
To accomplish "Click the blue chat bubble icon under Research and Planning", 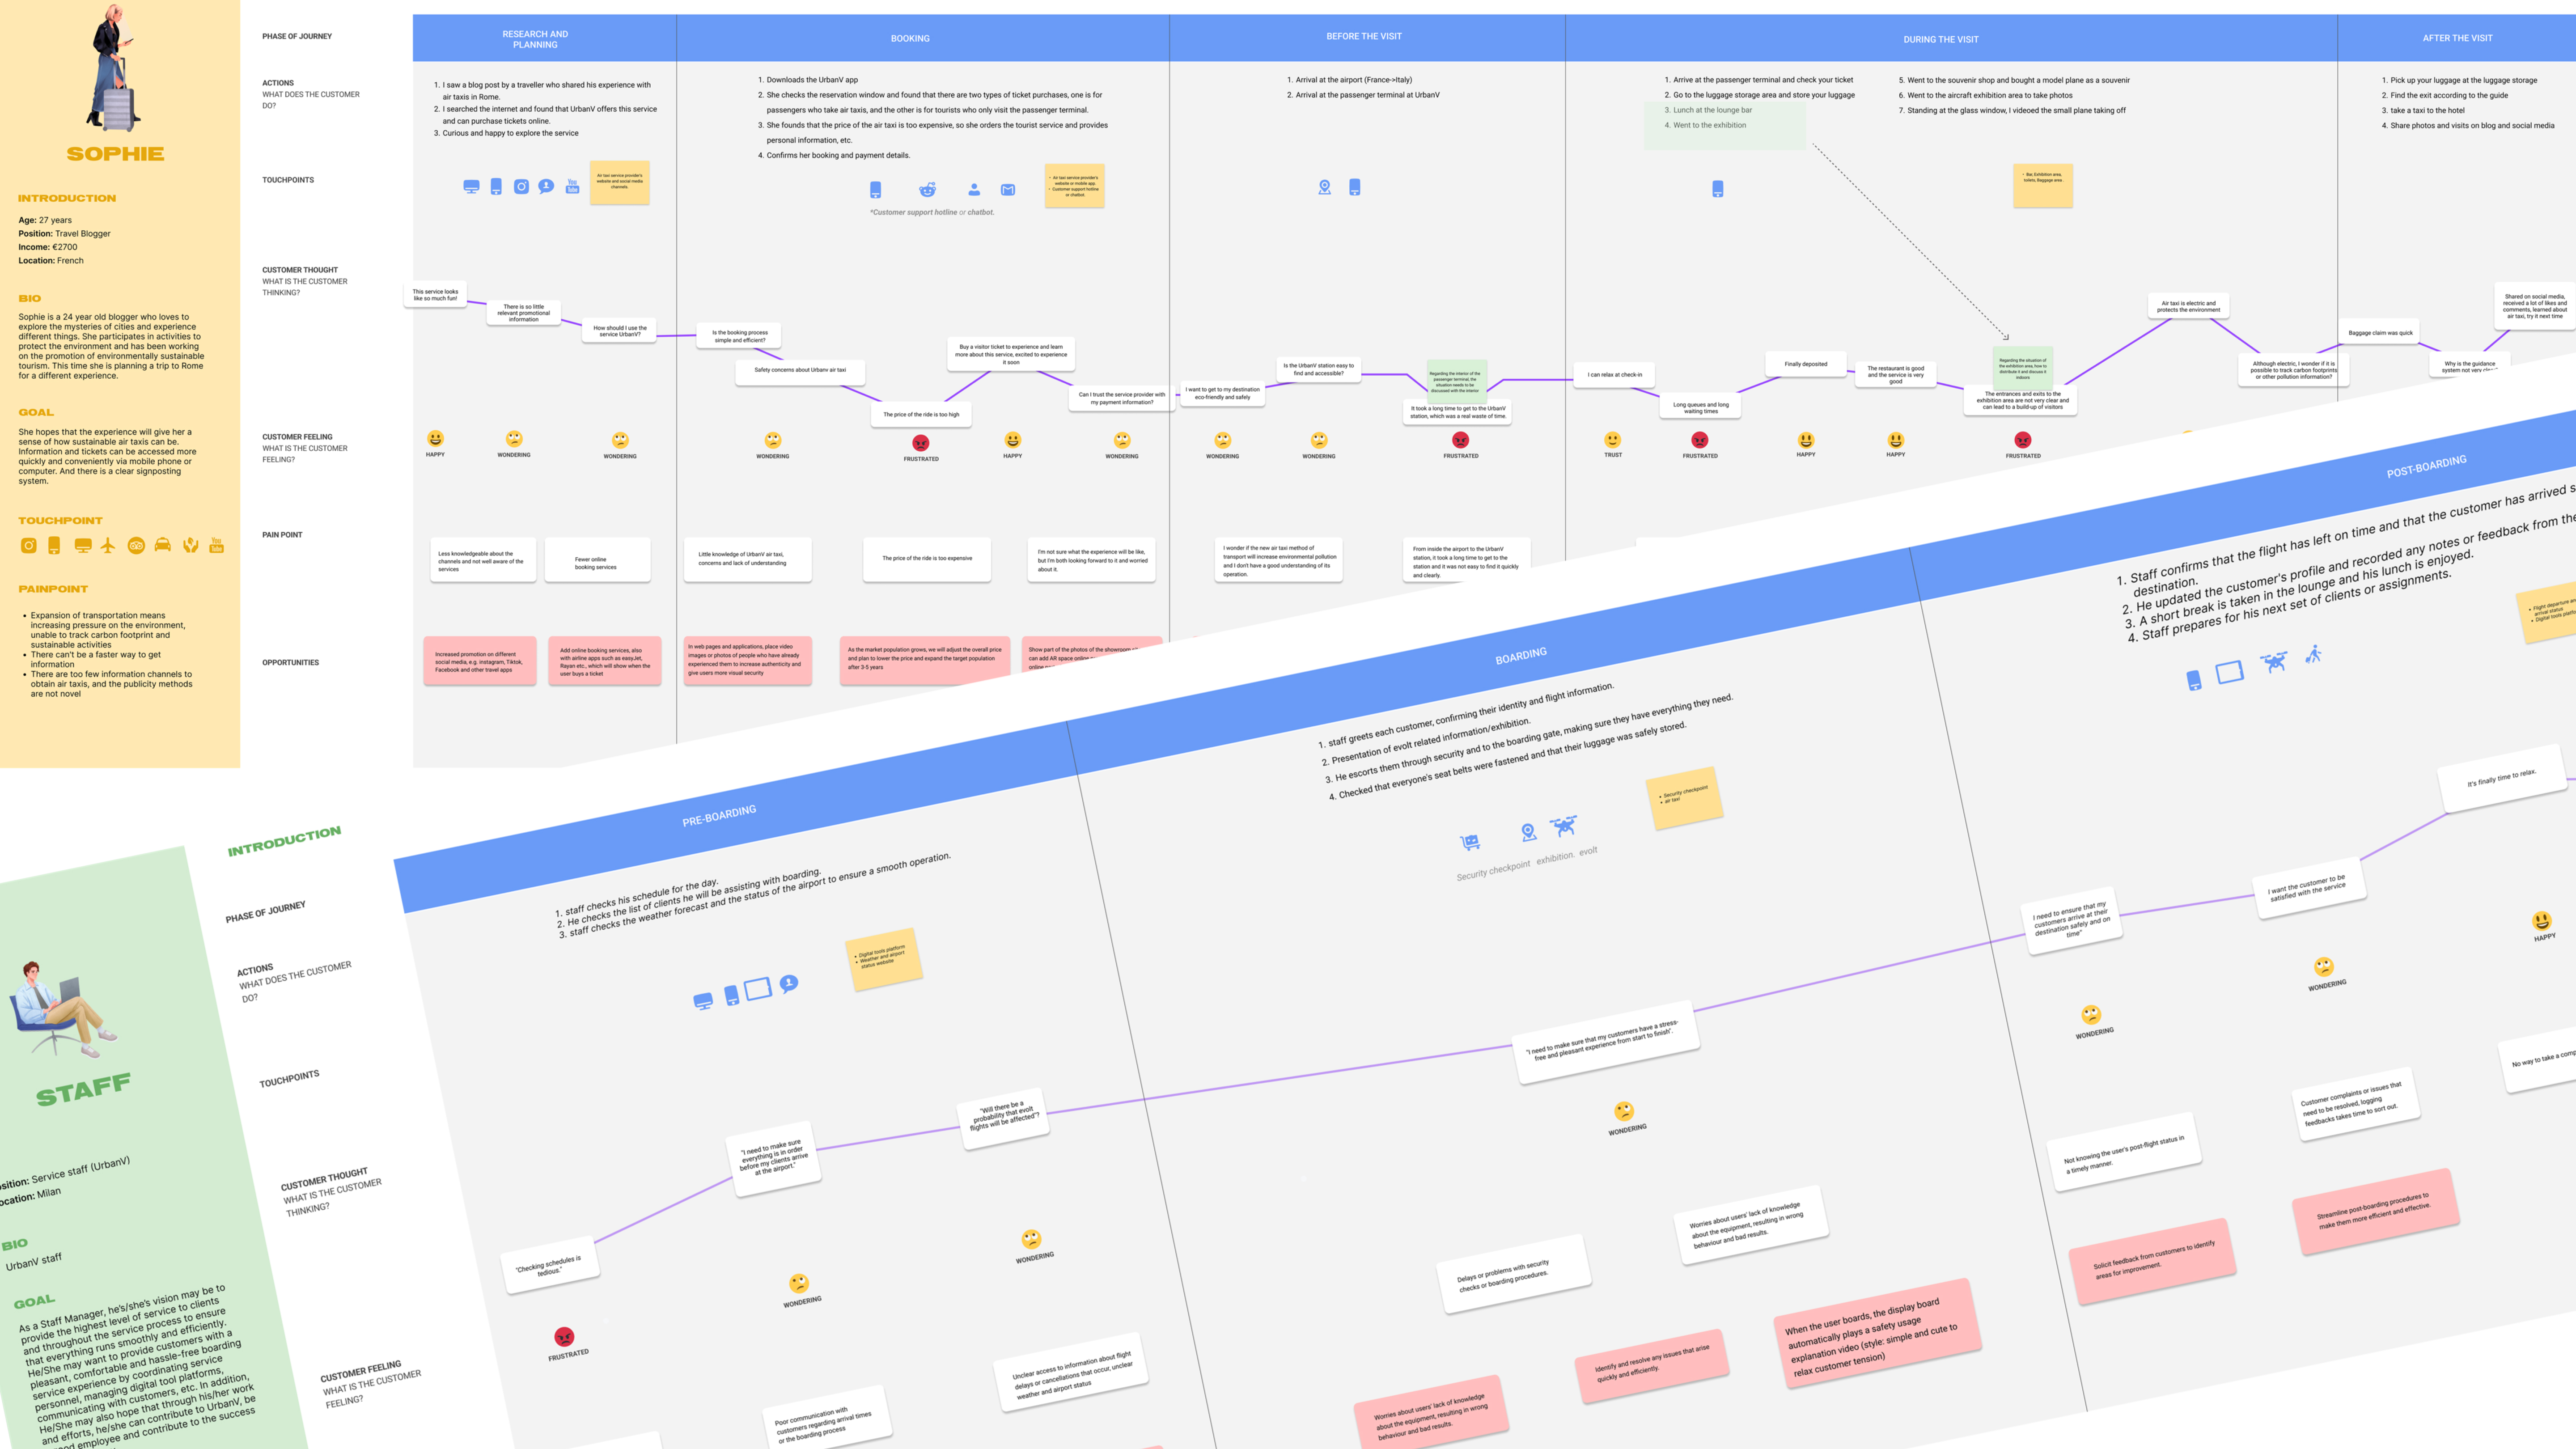I will [x=546, y=187].
